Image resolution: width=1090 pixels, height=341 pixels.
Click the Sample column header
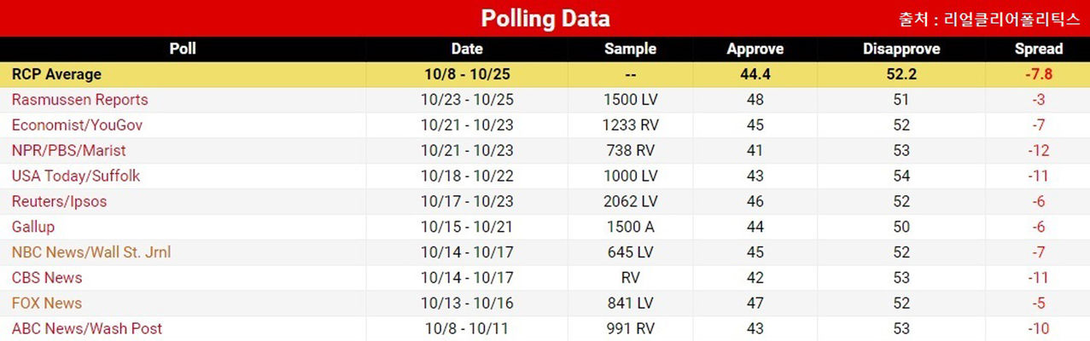coord(630,49)
